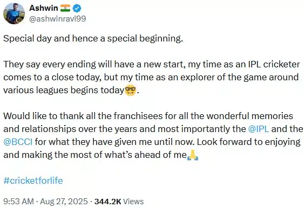This screenshot has width=305, height=208.
Task: Visit the @ashwinravi99 handle
Action: [x=57, y=19]
